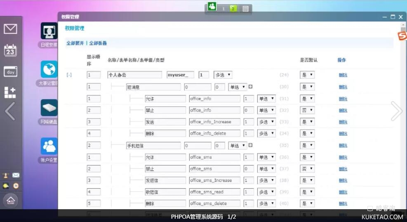Click 删除 link for 短消息 row
This screenshot has height=222, width=407.
(343, 87)
